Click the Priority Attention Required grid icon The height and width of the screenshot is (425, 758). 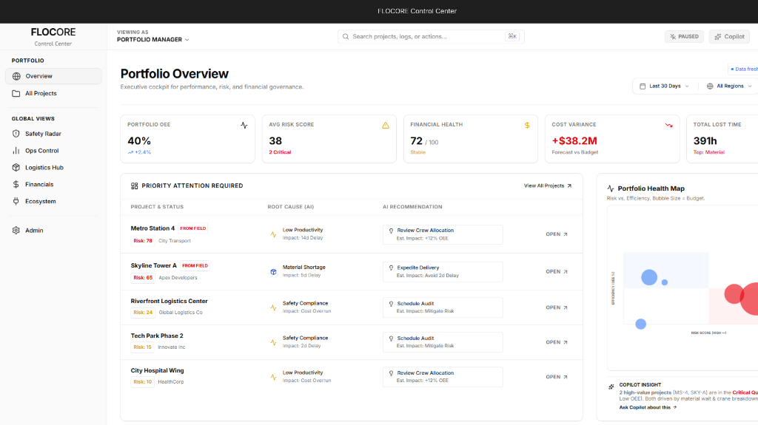[135, 186]
